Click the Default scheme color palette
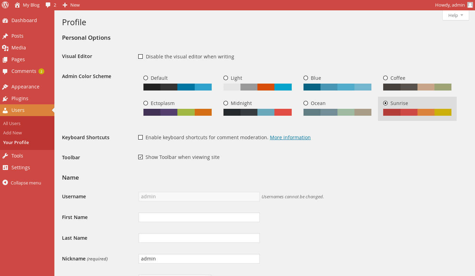The image size is (475, 276). click(x=177, y=87)
